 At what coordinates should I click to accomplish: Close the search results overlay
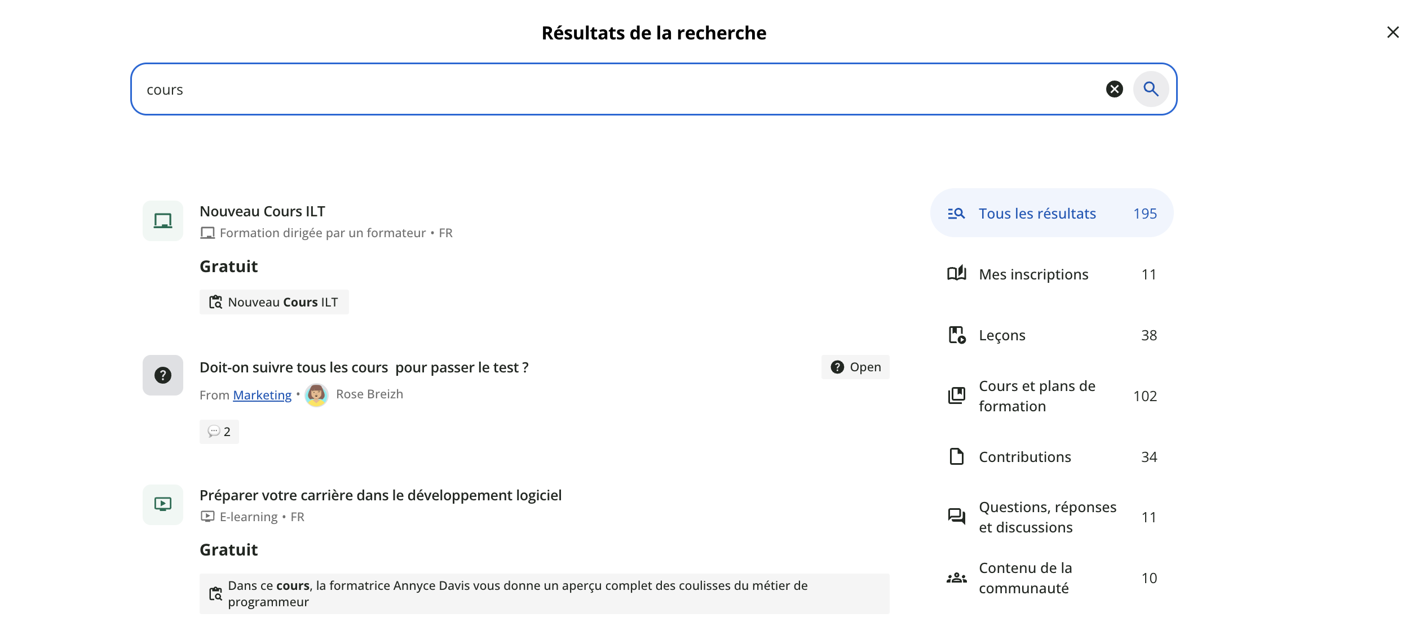coord(1393,33)
